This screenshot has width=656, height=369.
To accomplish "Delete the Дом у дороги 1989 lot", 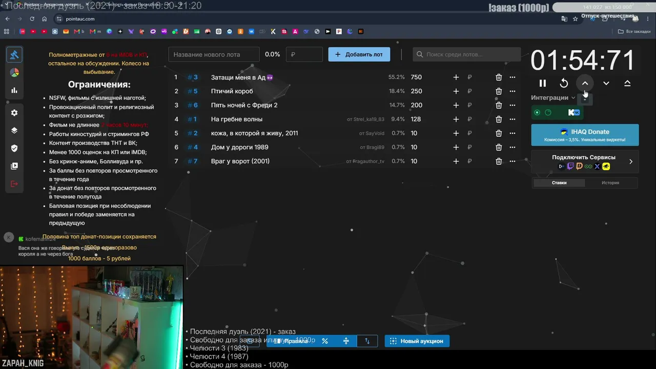I will pyautogui.click(x=499, y=147).
